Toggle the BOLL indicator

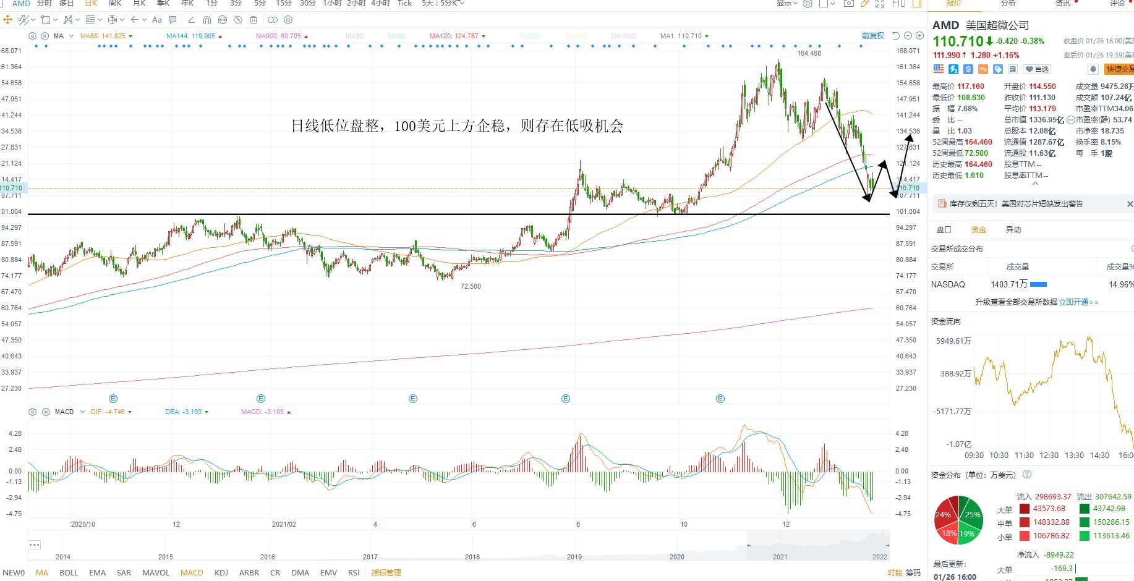[69, 573]
